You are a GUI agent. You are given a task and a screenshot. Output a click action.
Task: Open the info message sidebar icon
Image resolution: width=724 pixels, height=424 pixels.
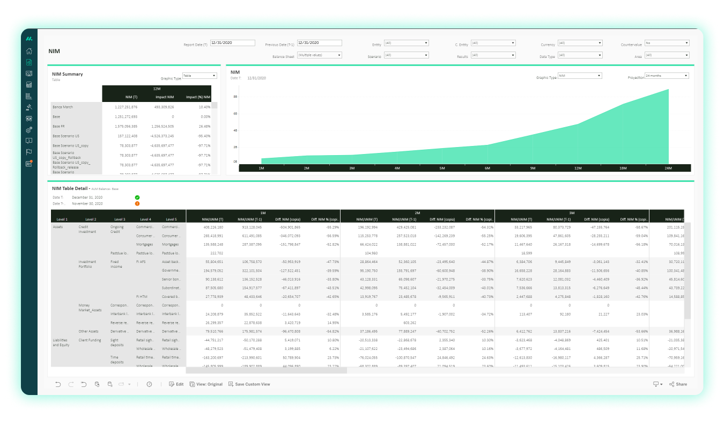[29, 141]
